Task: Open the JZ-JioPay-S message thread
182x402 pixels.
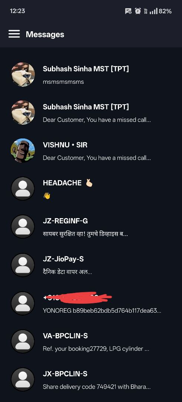Action: pos(91,265)
